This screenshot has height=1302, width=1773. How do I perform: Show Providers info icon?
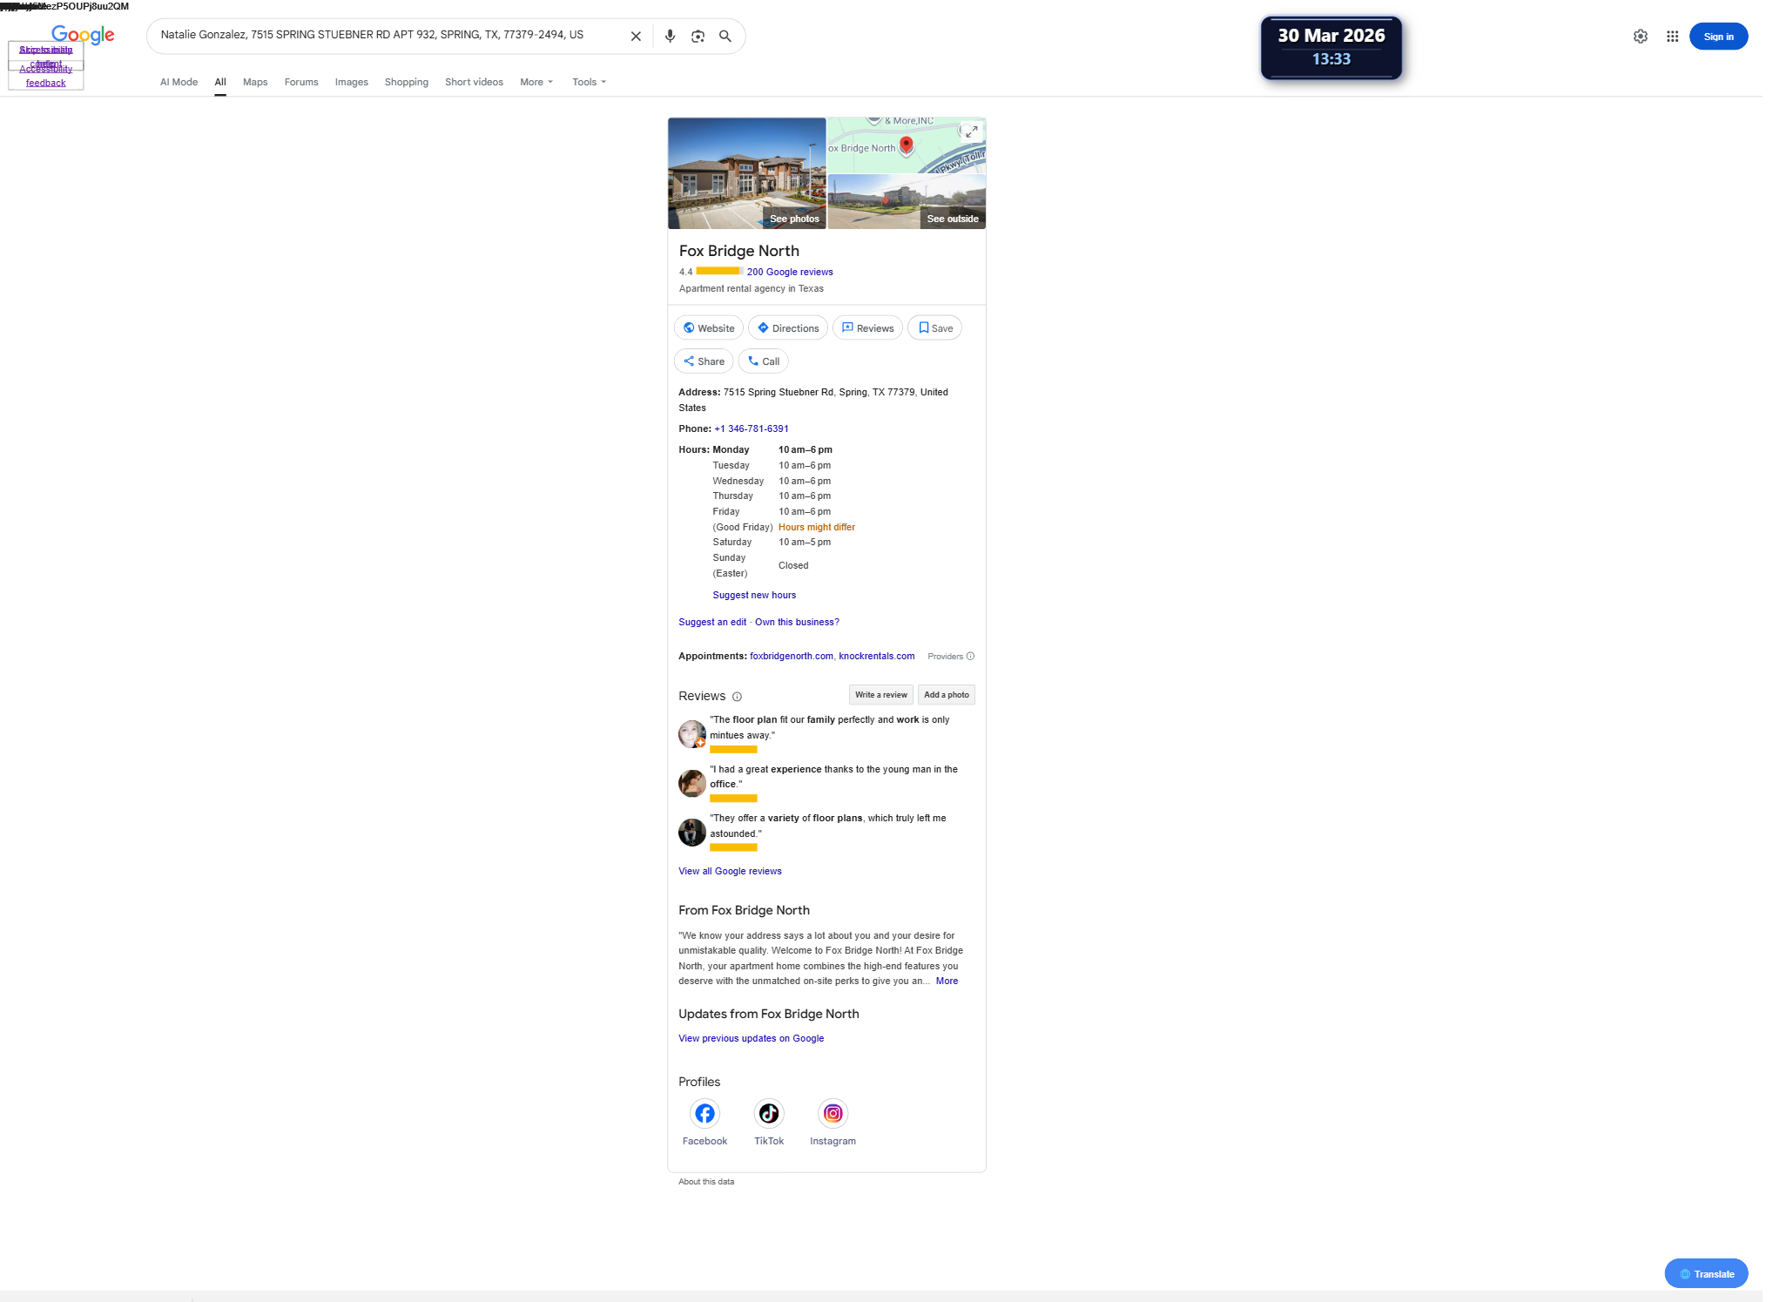tap(970, 657)
